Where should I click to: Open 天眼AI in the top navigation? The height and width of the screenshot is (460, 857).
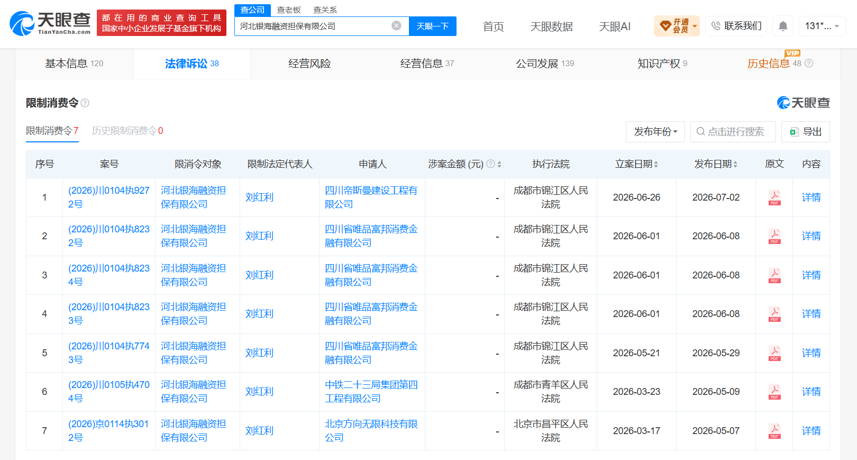(x=615, y=26)
